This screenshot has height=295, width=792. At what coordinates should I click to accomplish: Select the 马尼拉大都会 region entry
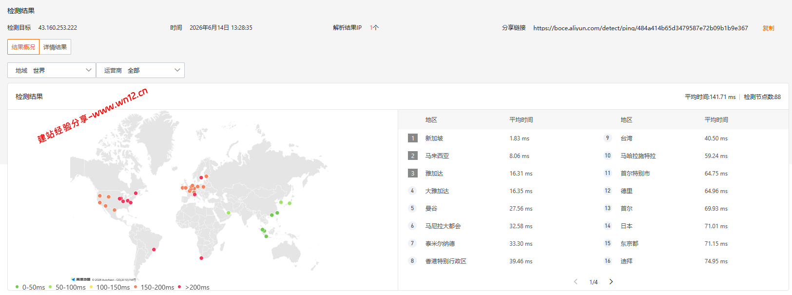pos(443,226)
